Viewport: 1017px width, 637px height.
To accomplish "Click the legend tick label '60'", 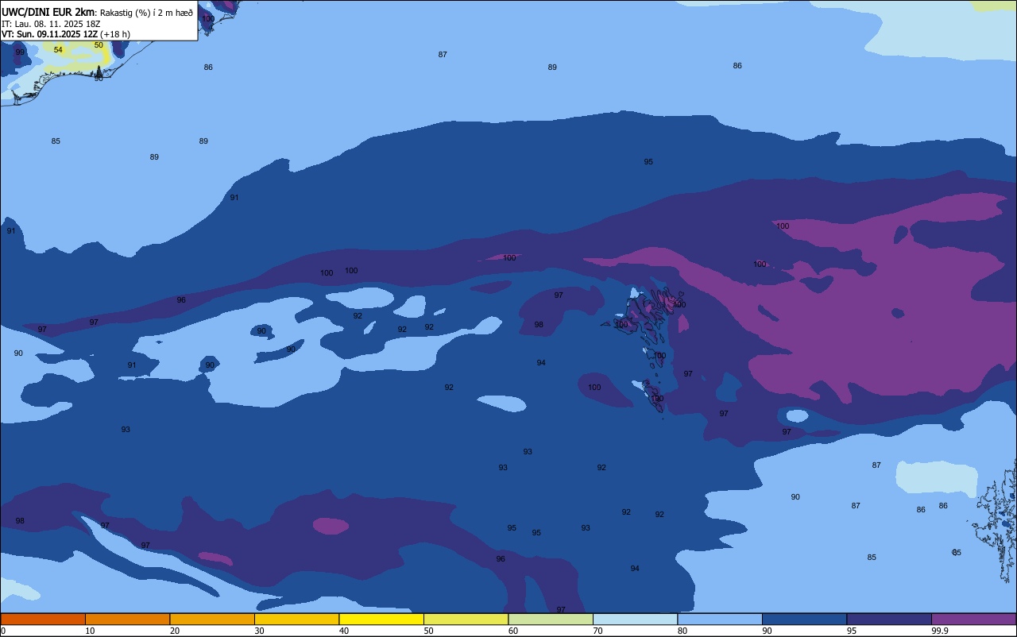I will click(x=513, y=631).
